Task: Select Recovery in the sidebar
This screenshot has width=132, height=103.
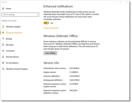Action: tap(10, 45)
